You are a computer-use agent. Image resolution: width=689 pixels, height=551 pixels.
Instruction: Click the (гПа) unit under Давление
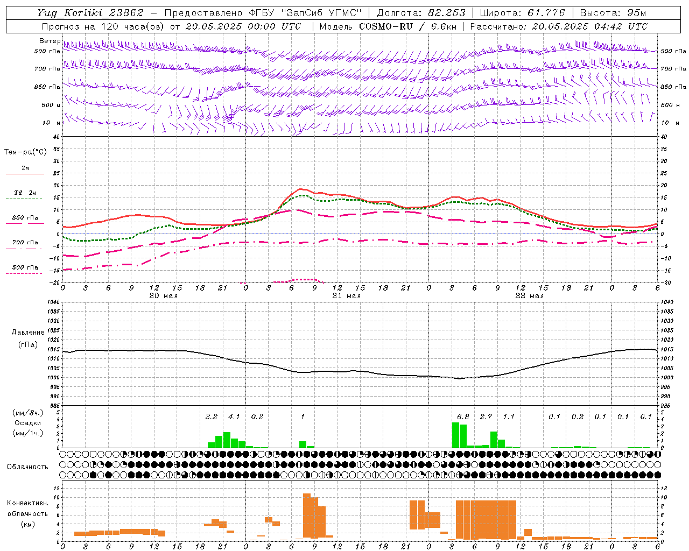click(x=28, y=345)
